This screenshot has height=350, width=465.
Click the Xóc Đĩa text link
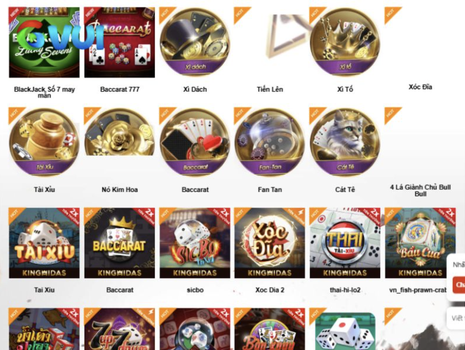[x=420, y=87]
